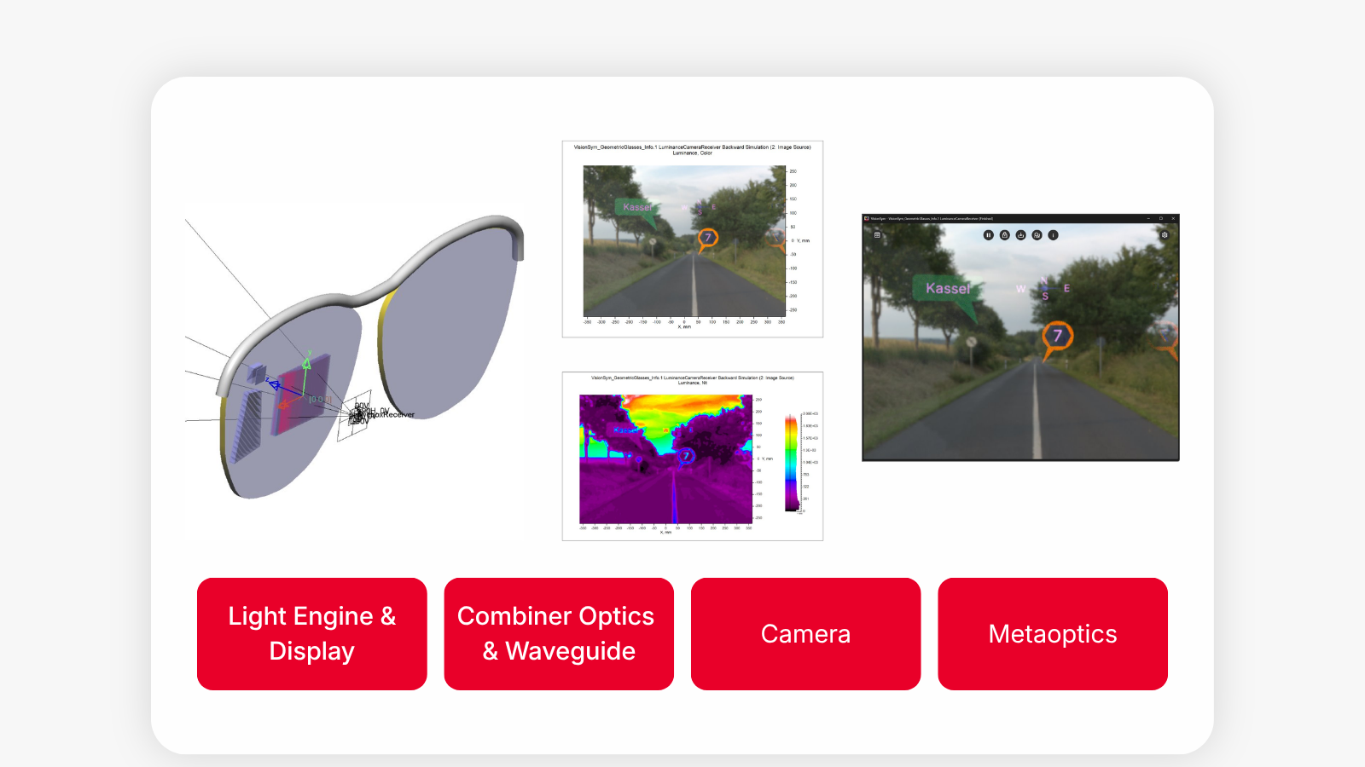Open the info icon in VisionSym toolbar

point(1053,235)
